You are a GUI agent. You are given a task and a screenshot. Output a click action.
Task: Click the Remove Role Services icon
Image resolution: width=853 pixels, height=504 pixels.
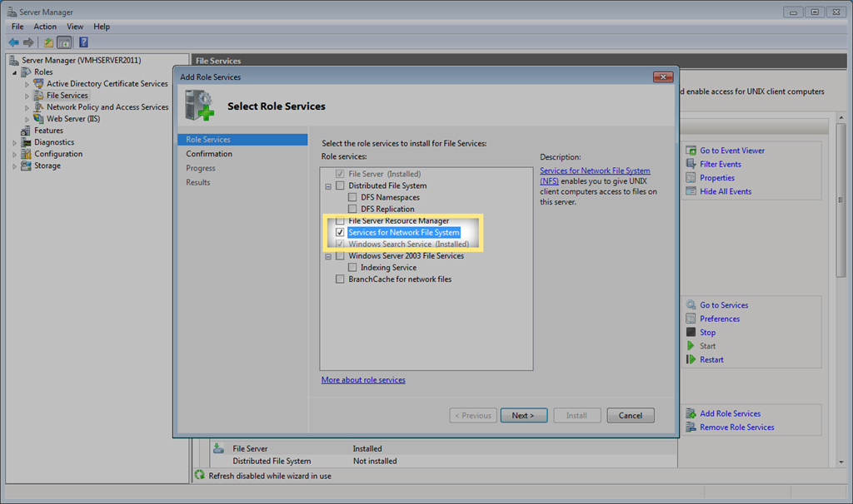coord(691,427)
